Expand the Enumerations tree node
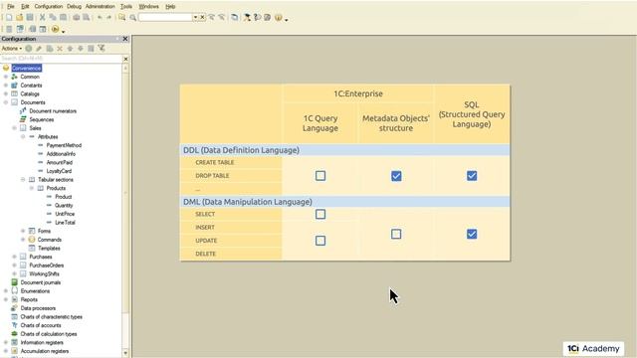637x358 pixels. 6,291
